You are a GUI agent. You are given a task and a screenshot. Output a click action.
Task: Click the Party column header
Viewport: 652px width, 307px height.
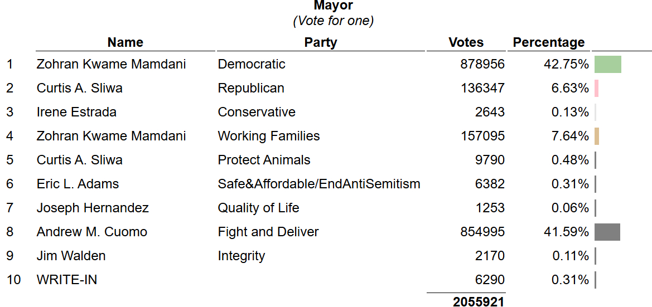321,42
